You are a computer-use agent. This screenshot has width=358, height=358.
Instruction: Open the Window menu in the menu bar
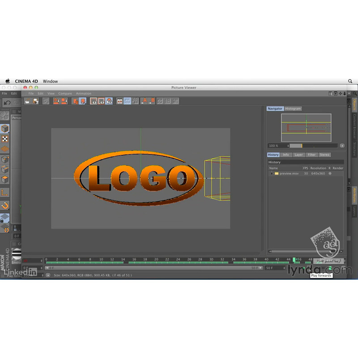pos(50,81)
